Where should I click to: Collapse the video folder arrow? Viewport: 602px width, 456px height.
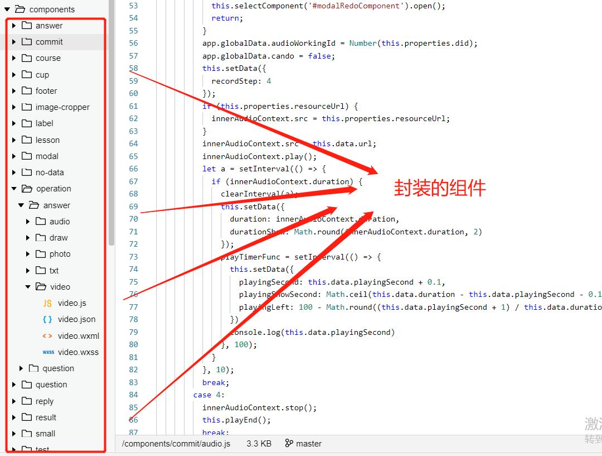[28, 287]
